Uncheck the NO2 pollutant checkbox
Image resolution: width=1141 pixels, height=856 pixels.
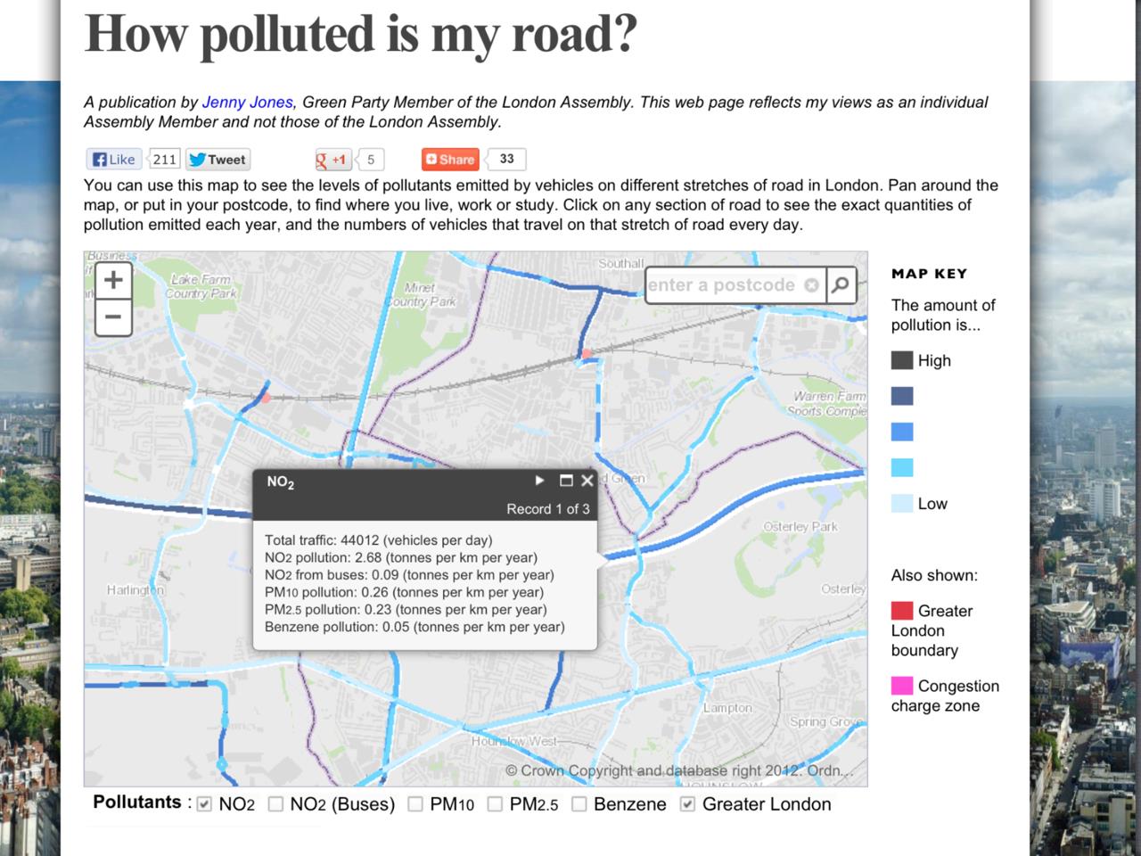[205, 804]
